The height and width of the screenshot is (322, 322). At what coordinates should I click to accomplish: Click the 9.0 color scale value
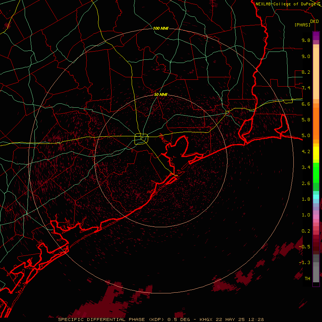pos(306,56)
